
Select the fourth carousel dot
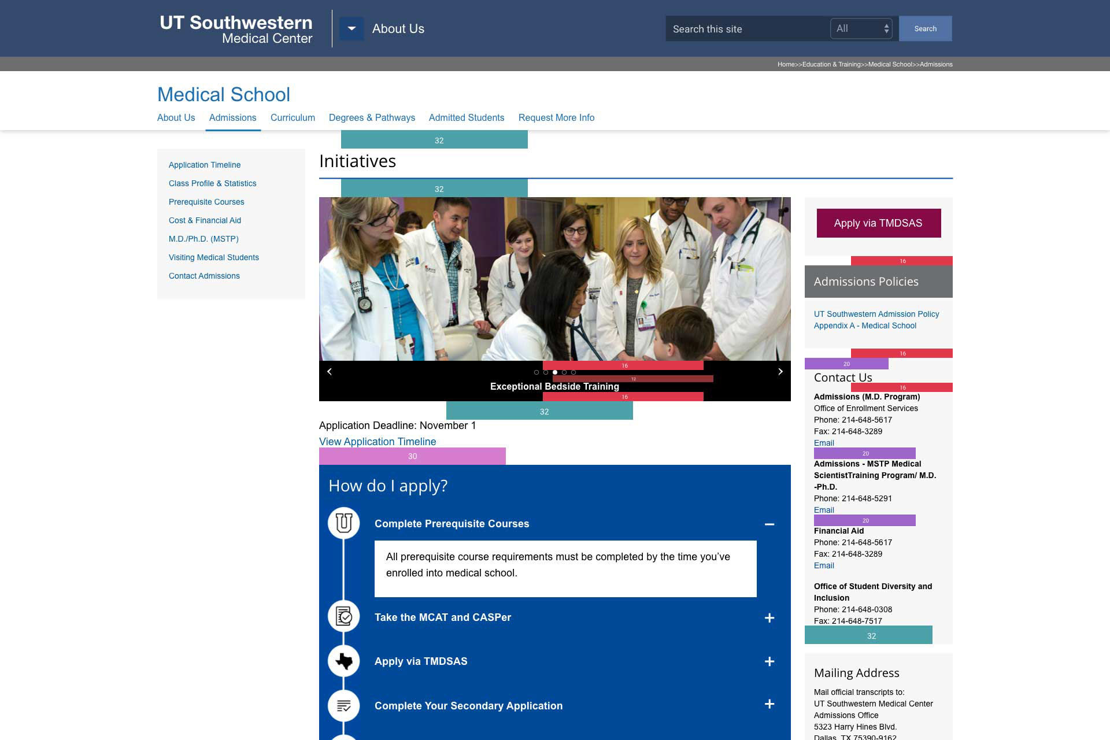(x=564, y=372)
